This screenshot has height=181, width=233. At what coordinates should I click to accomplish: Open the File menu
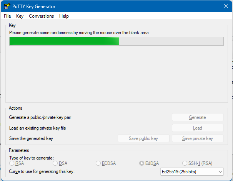tap(7, 16)
